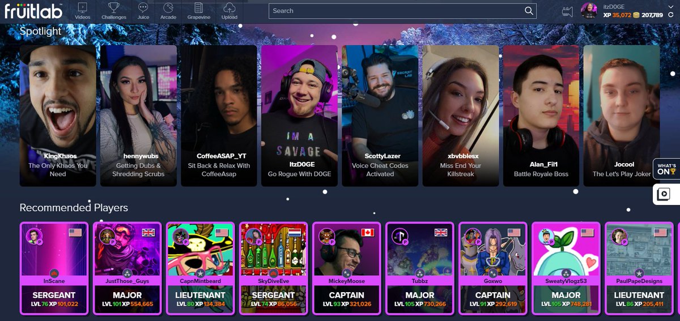Click the "Getting Dubs & Shredding Scrubs" caption

[x=138, y=170]
